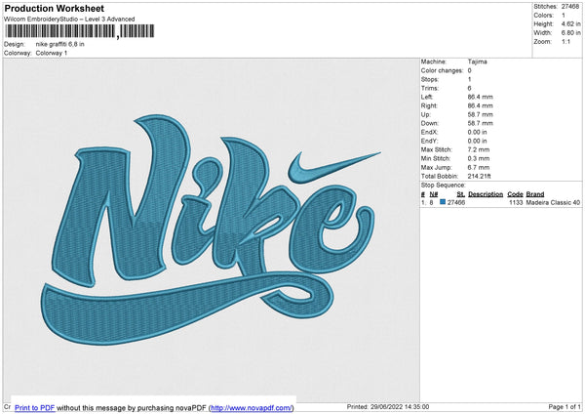This screenshot has height=414, width=585.
Task: Click the 'Code' column header
Action: pyautogui.click(x=515, y=194)
